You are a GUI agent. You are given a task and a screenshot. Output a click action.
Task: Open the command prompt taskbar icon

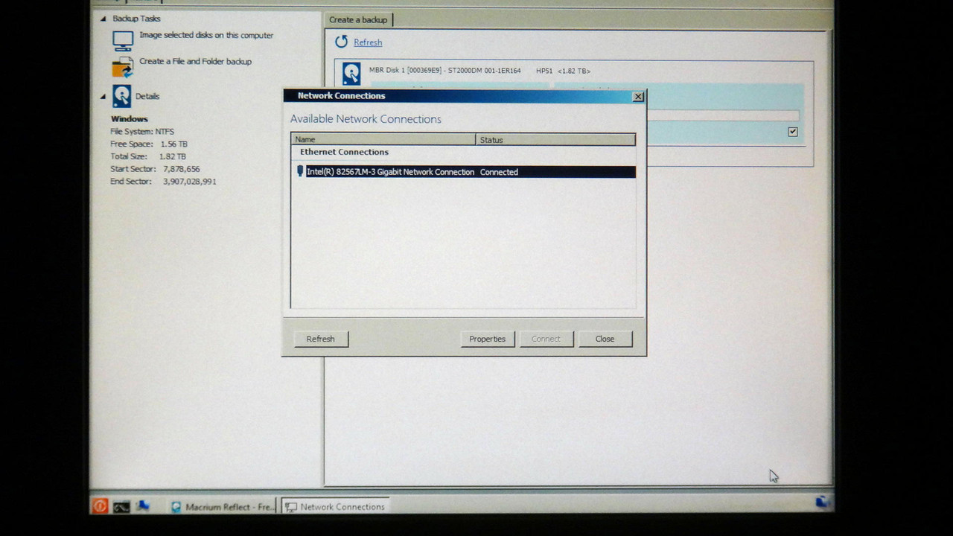click(x=121, y=507)
